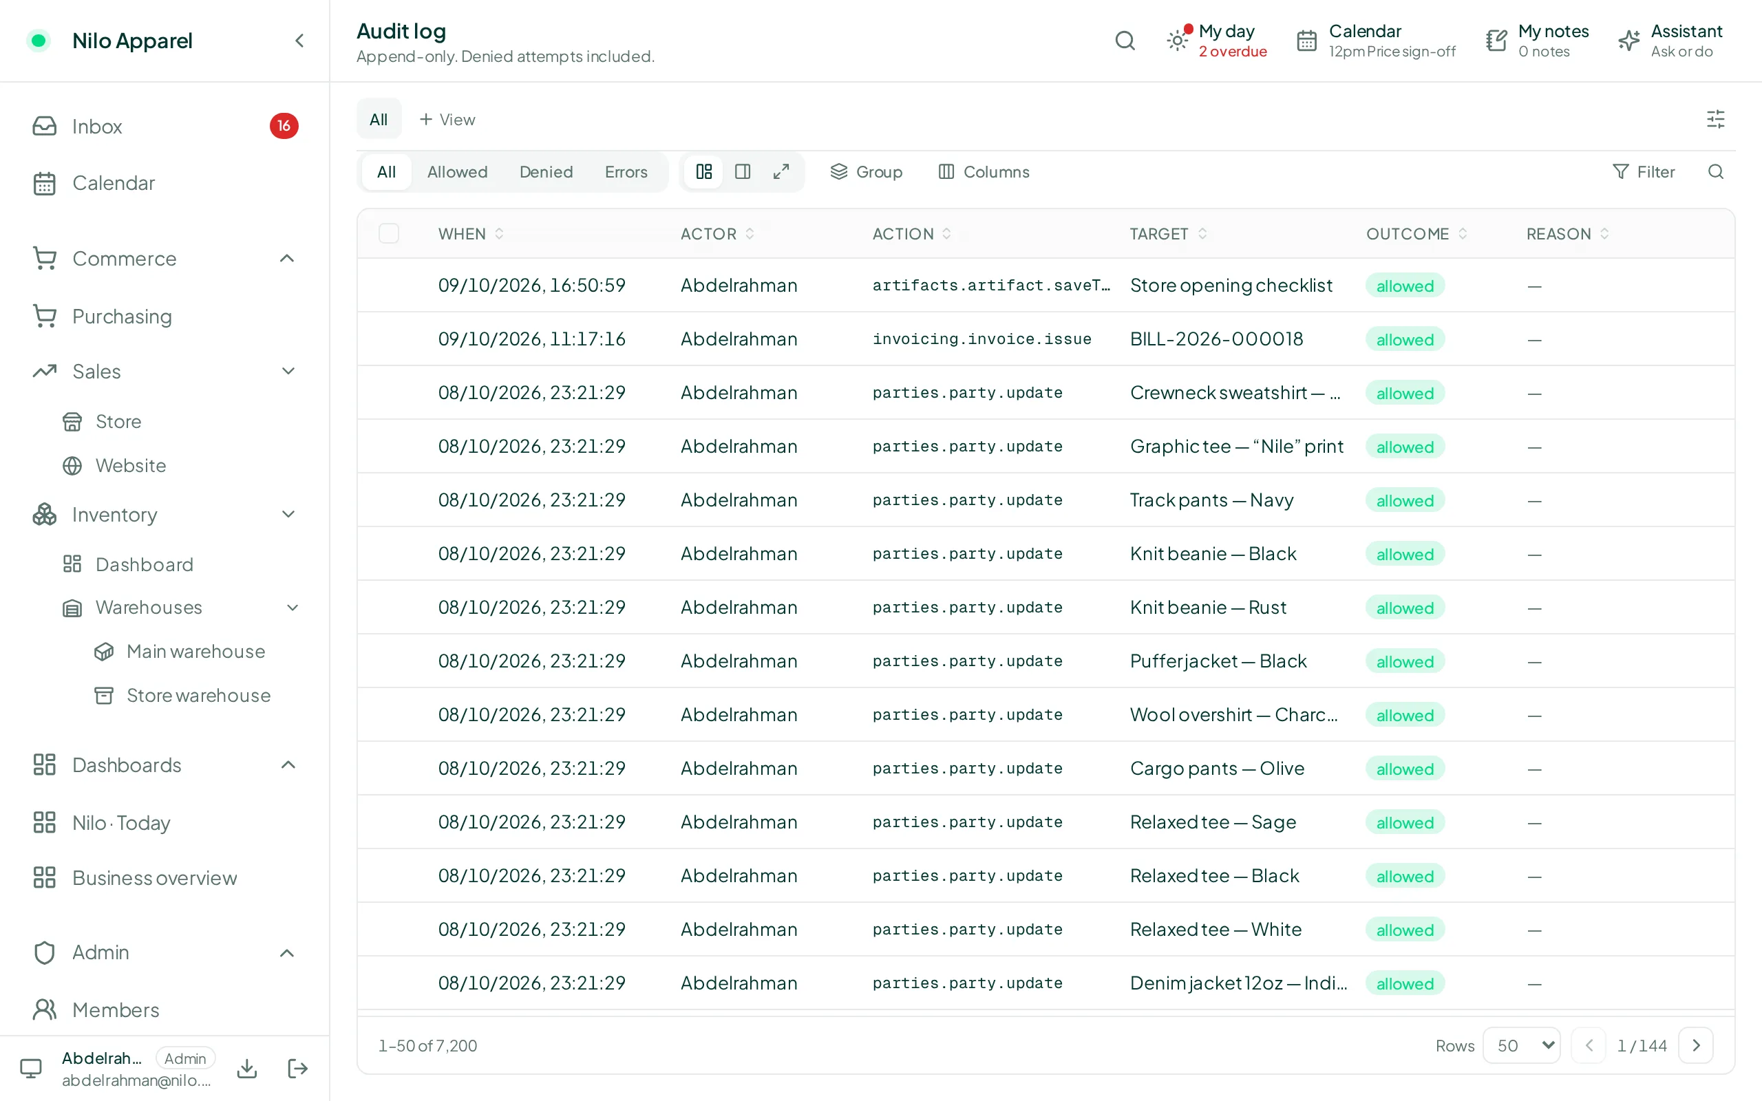Open the Group options
The width and height of the screenshot is (1762, 1101).
(867, 172)
